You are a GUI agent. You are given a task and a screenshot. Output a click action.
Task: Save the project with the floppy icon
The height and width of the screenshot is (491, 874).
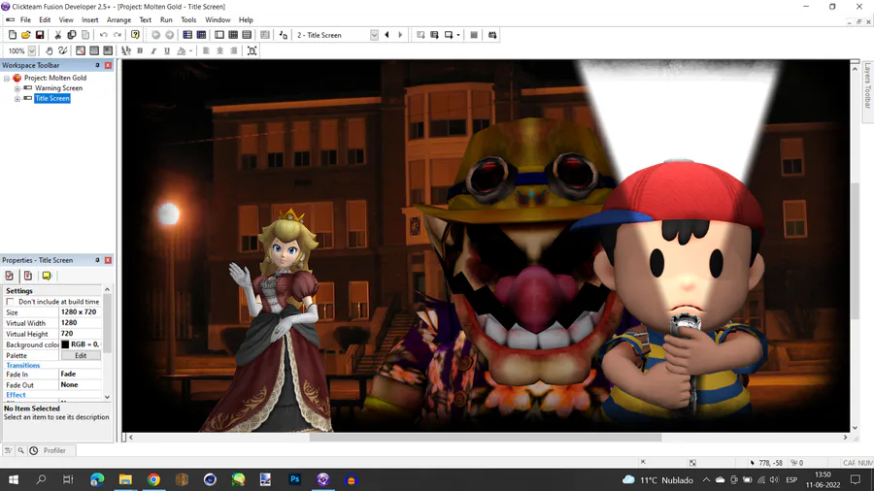[x=40, y=35]
